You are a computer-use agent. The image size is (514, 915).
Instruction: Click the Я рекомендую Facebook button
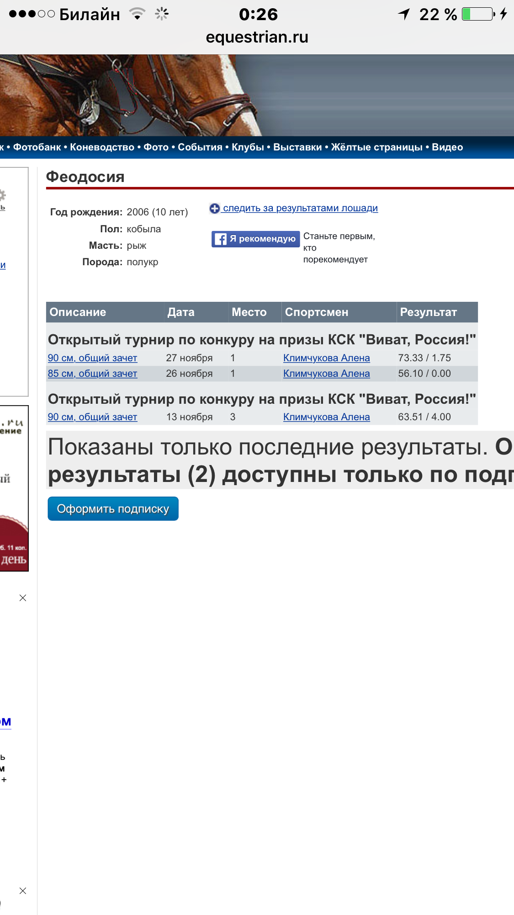coord(255,239)
